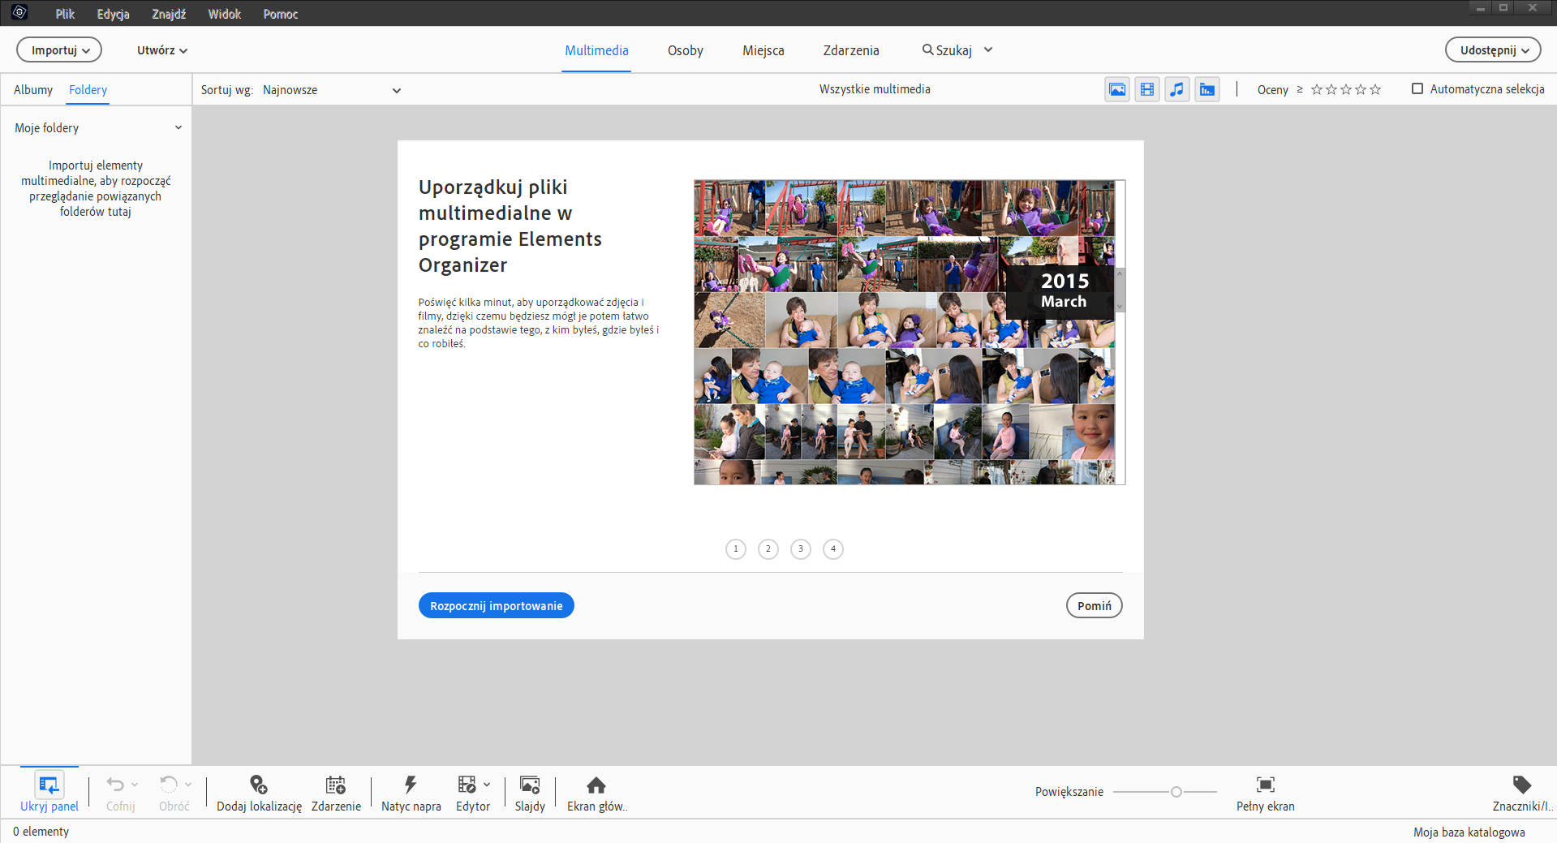This screenshot has width=1557, height=843.
Task: Click the preview image scrollbar down arrow
Action: click(x=1120, y=307)
